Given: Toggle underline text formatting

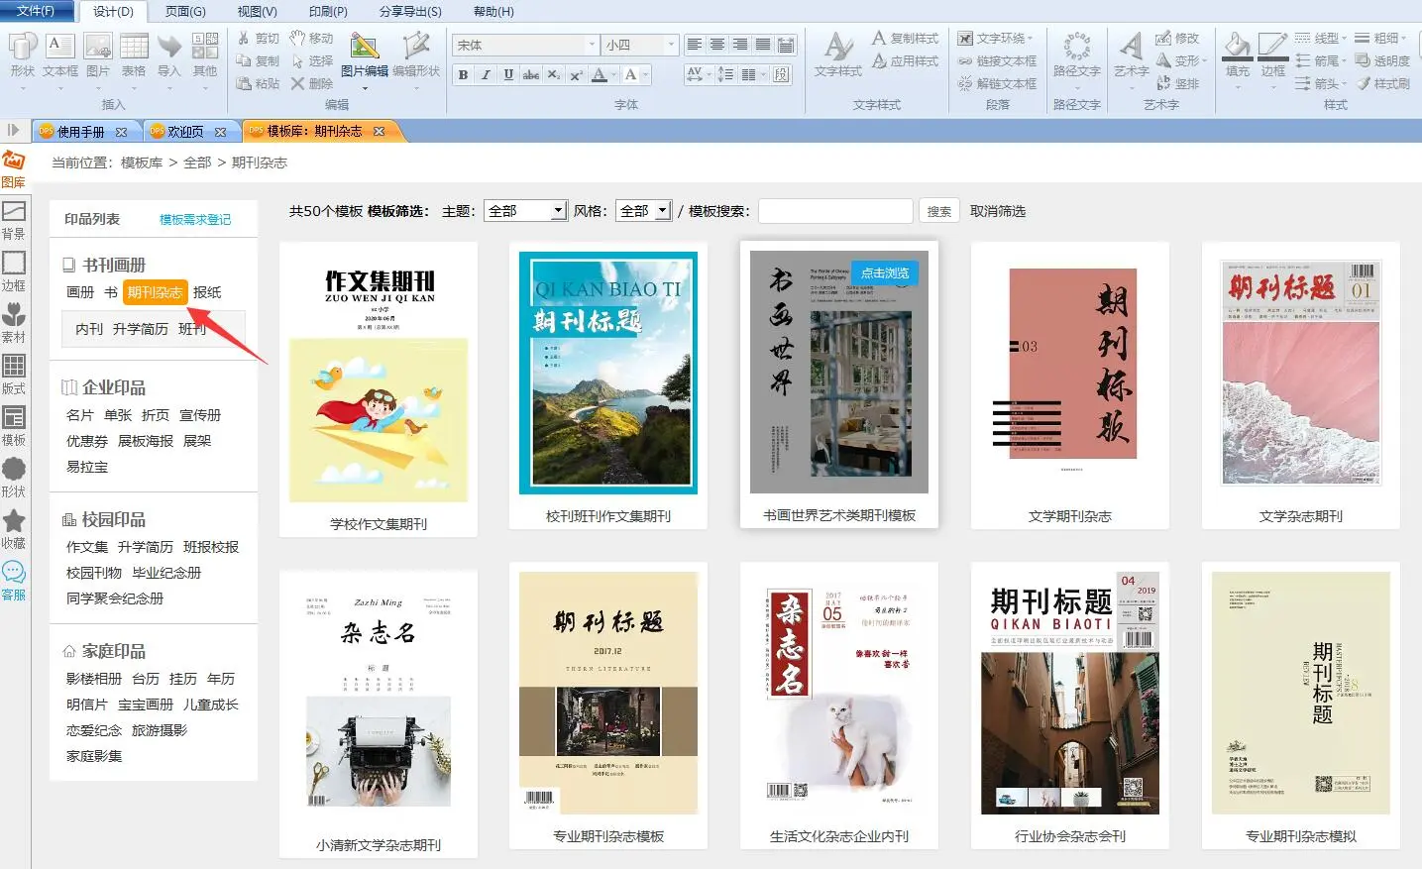Looking at the screenshot, I should (x=508, y=75).
